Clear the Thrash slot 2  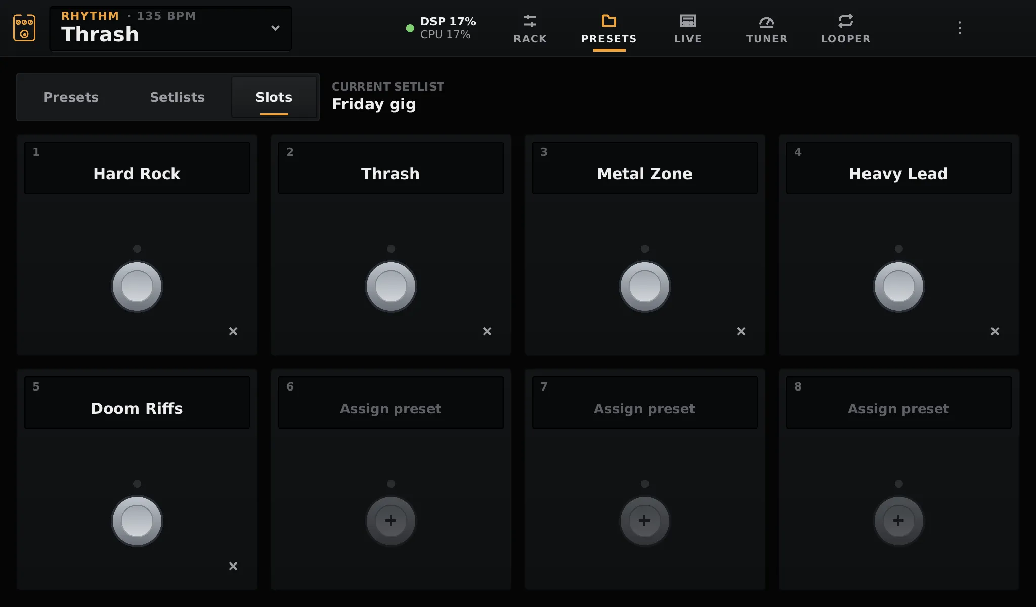click(x=487, y=331)
